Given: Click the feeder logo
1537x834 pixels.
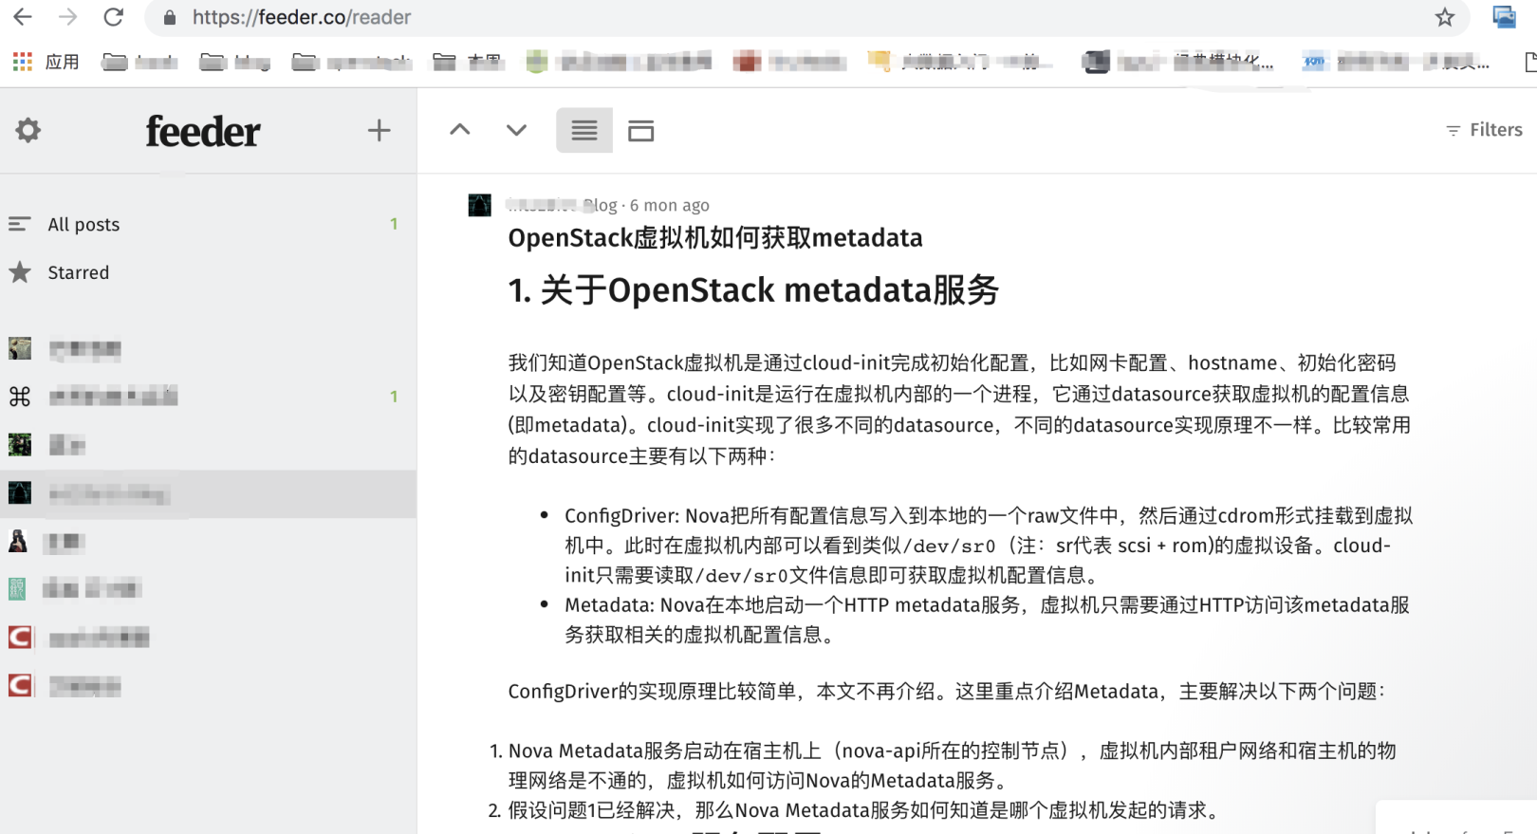Looking at the screenshot, I should [202, 131].
